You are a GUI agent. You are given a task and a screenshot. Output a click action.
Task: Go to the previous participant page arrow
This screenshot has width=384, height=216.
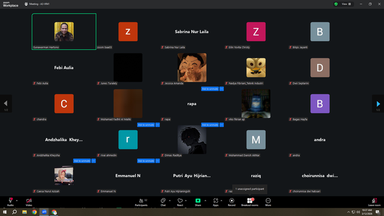(x=5, y=104)
